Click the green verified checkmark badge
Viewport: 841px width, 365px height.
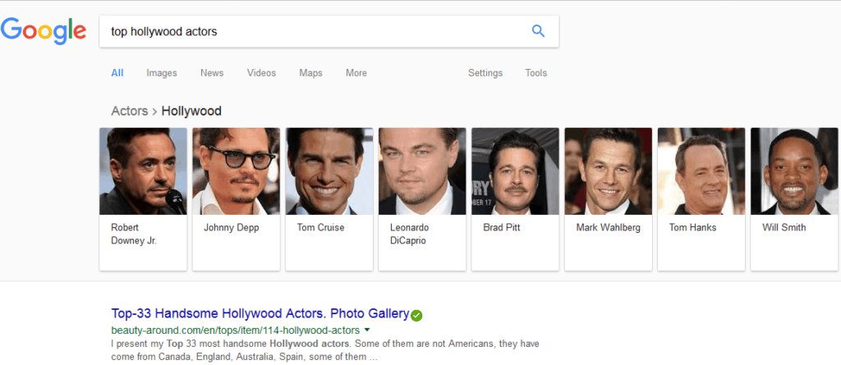pos(416,316)
